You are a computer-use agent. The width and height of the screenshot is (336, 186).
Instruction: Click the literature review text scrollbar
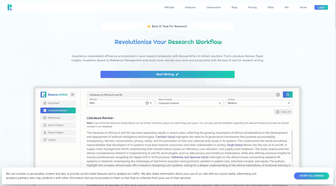pos(292,145)
